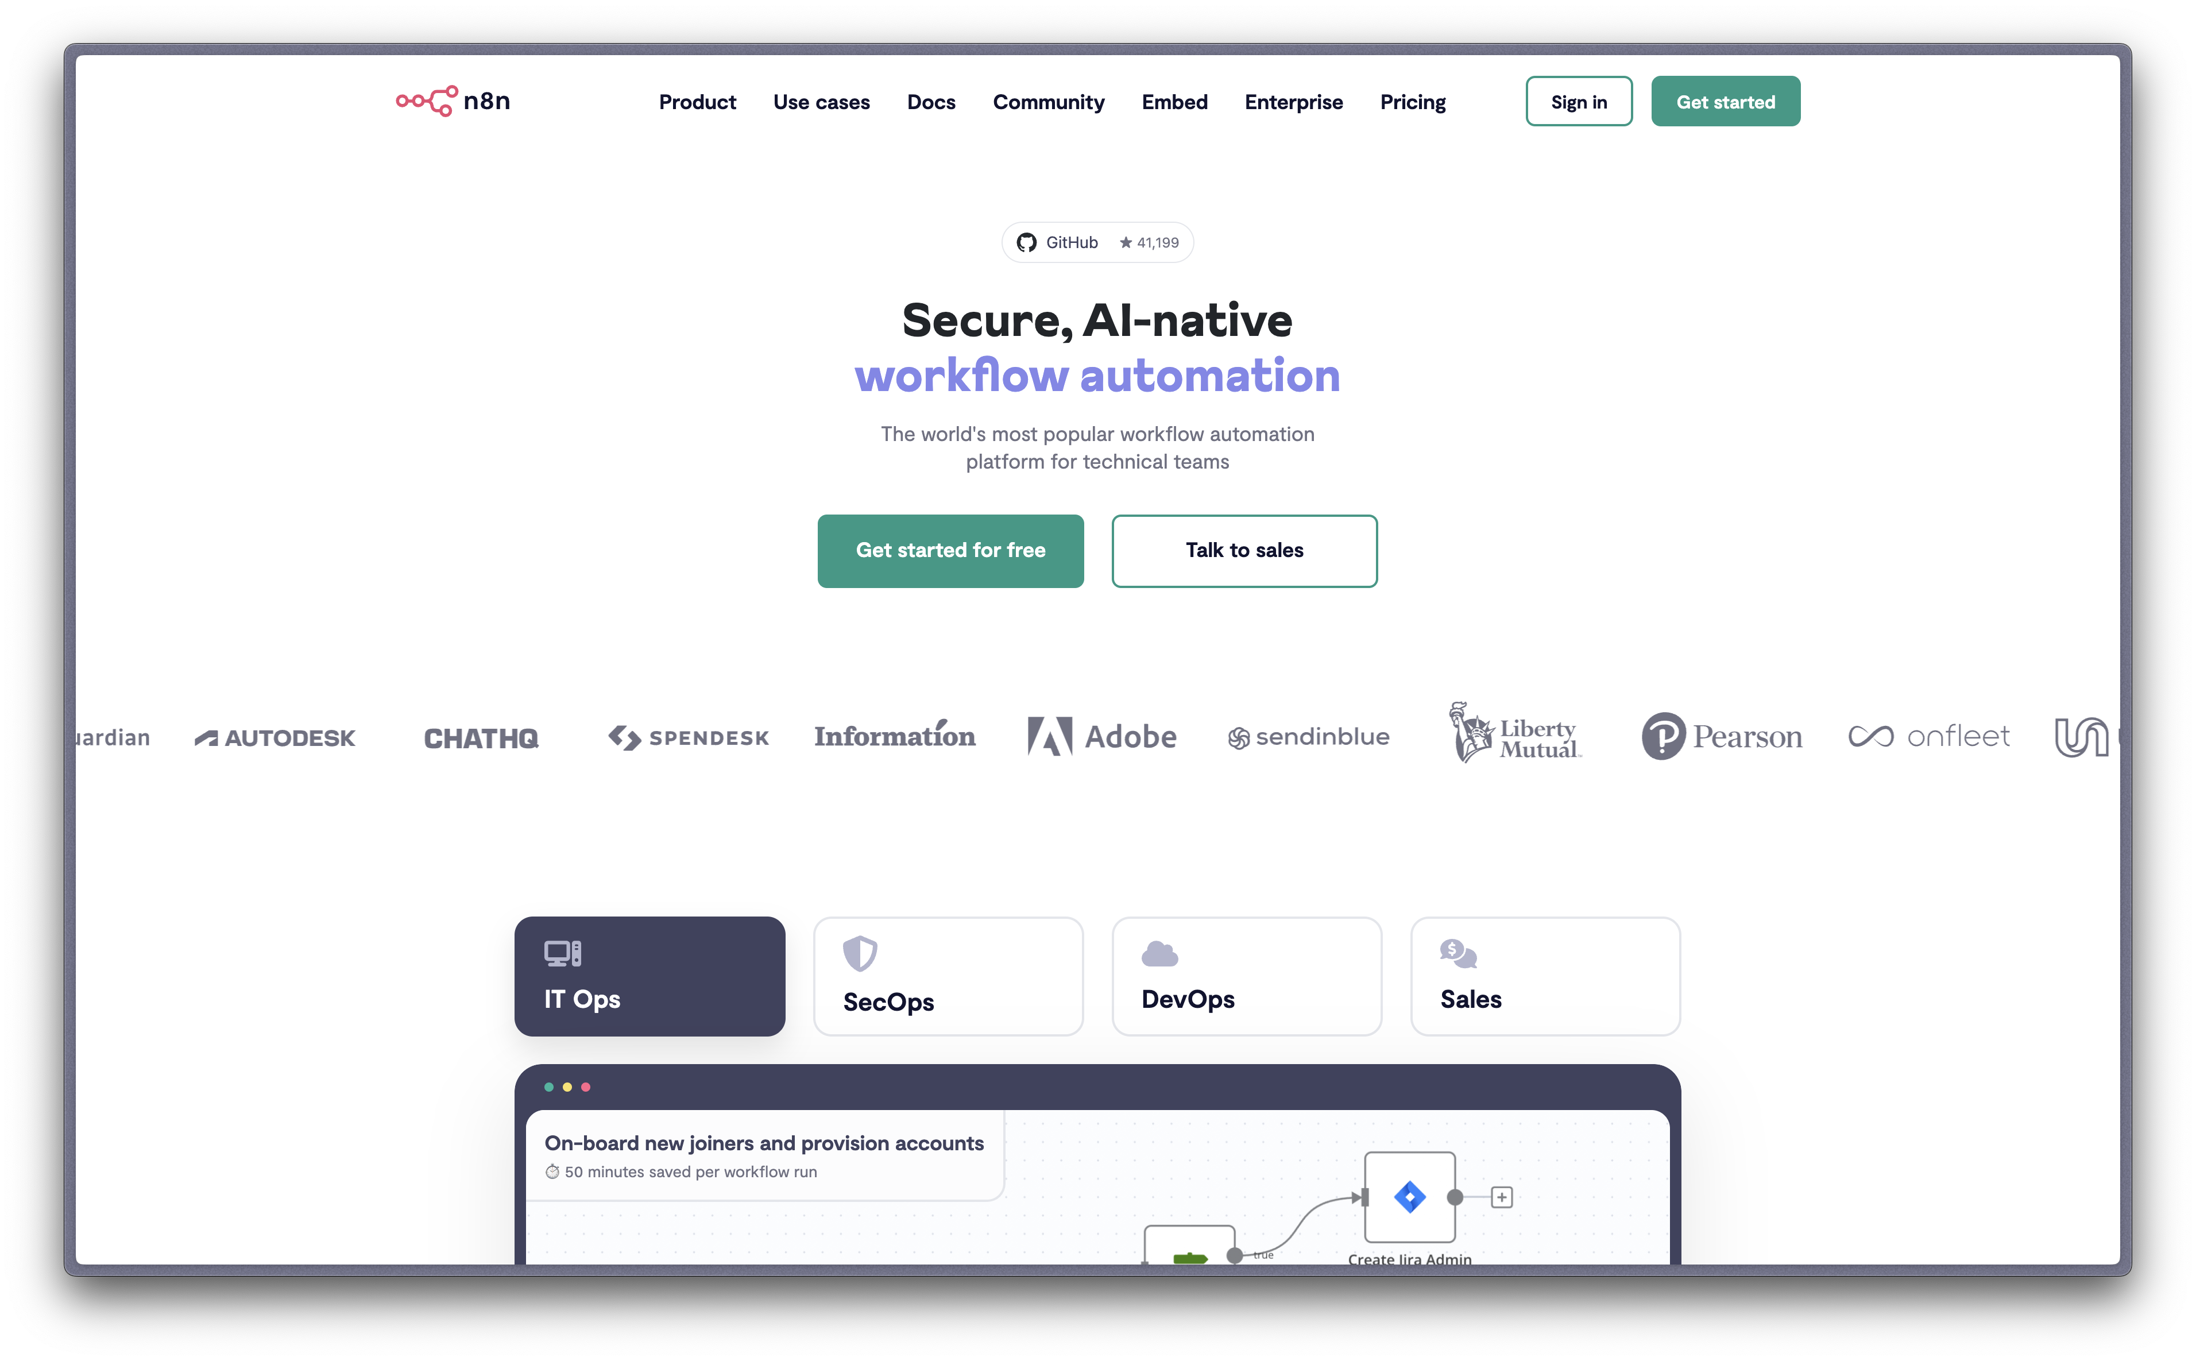Click the SecOps shield icon
This screenshot has height=1361, width=2196.
tap(860, 953)
